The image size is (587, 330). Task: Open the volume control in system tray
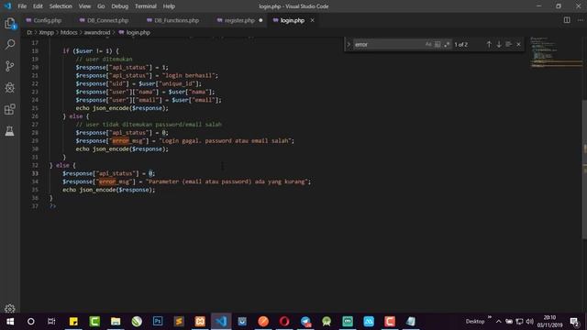529,322
